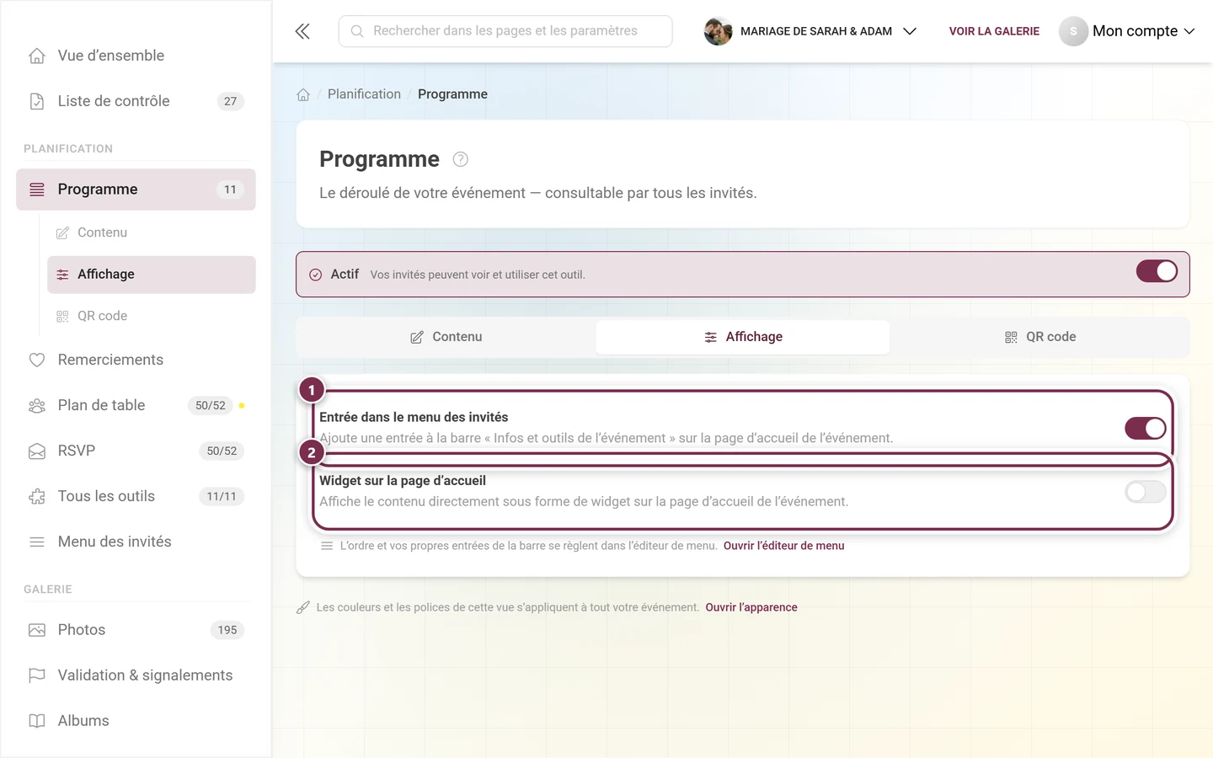Open the Albums book icon

coord(37,721)
